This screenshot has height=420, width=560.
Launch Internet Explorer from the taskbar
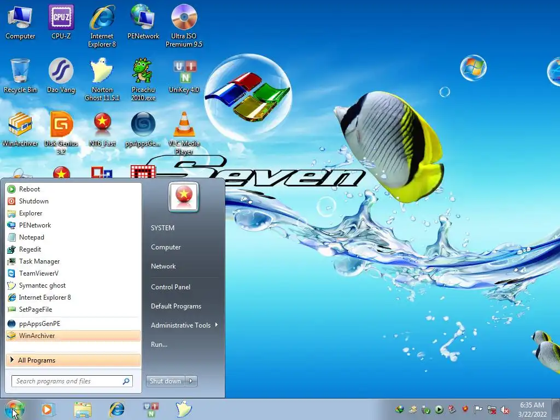117,409
